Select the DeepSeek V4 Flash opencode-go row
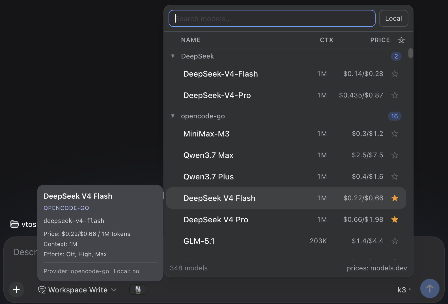Viewport: 448px width, 304px height. [x=286, y=198]
